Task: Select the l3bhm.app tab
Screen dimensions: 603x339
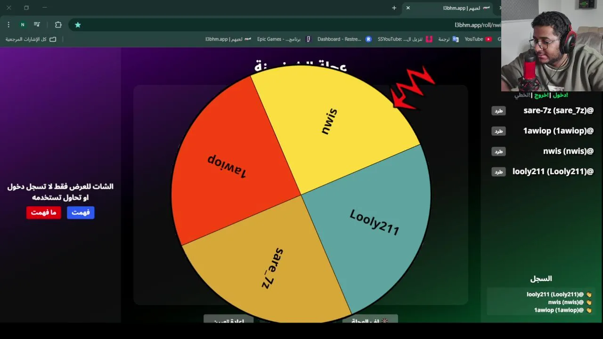Action: (x=451, y=8)
